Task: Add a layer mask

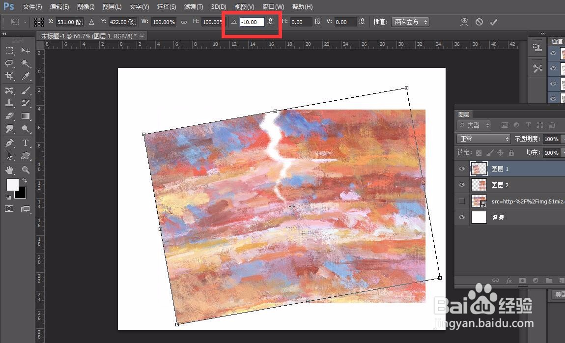Action: (522, 280)
